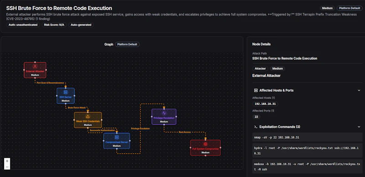The width and height of the screenshot is (365, 177).
Task: Click the medusa command block
Action: (x=307, y=167)
